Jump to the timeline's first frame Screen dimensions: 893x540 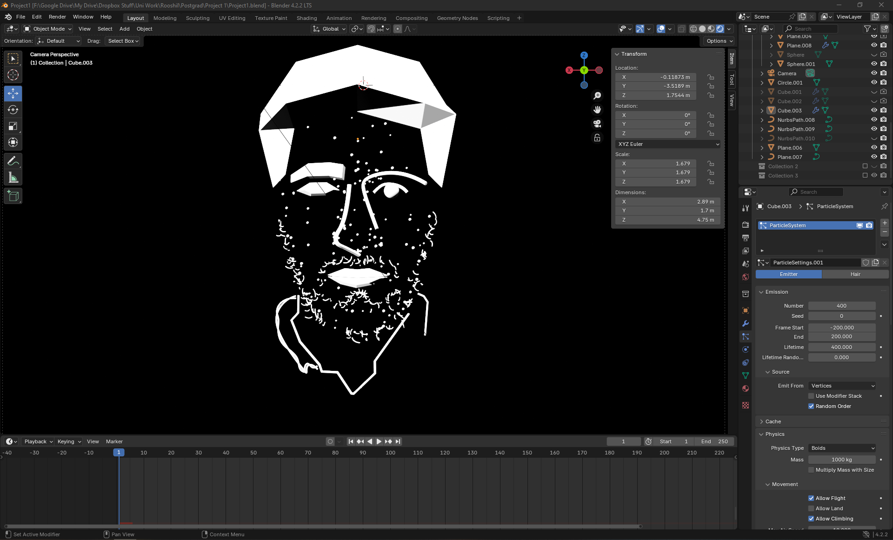[351, 441]
